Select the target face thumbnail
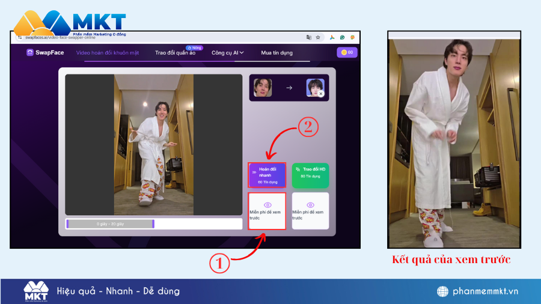 tap(315, 88)
